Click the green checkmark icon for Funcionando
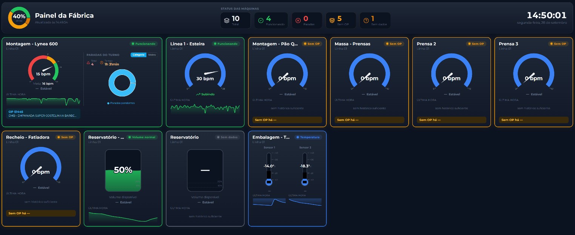 pyautogui.click(x=261, y=20)
